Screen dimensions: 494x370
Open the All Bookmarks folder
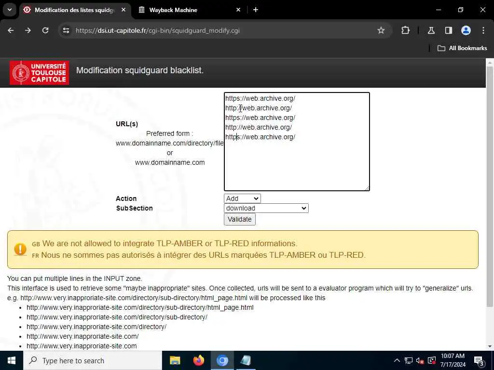[x=462, y=48]
